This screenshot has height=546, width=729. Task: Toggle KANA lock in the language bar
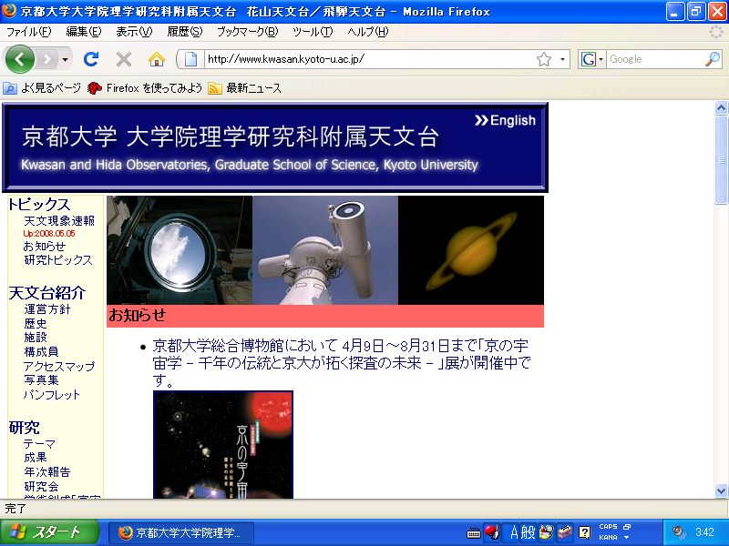pyautogui.click(x=608, y=537)
